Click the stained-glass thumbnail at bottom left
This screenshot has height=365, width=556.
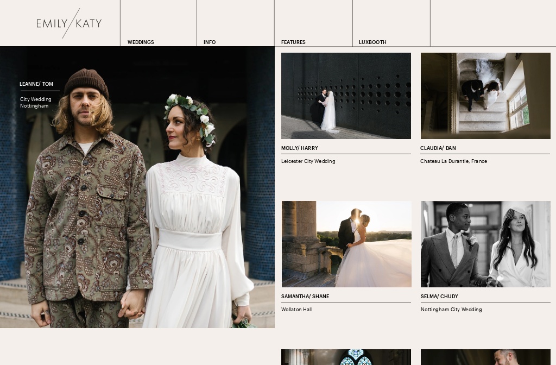pos(346,357)
